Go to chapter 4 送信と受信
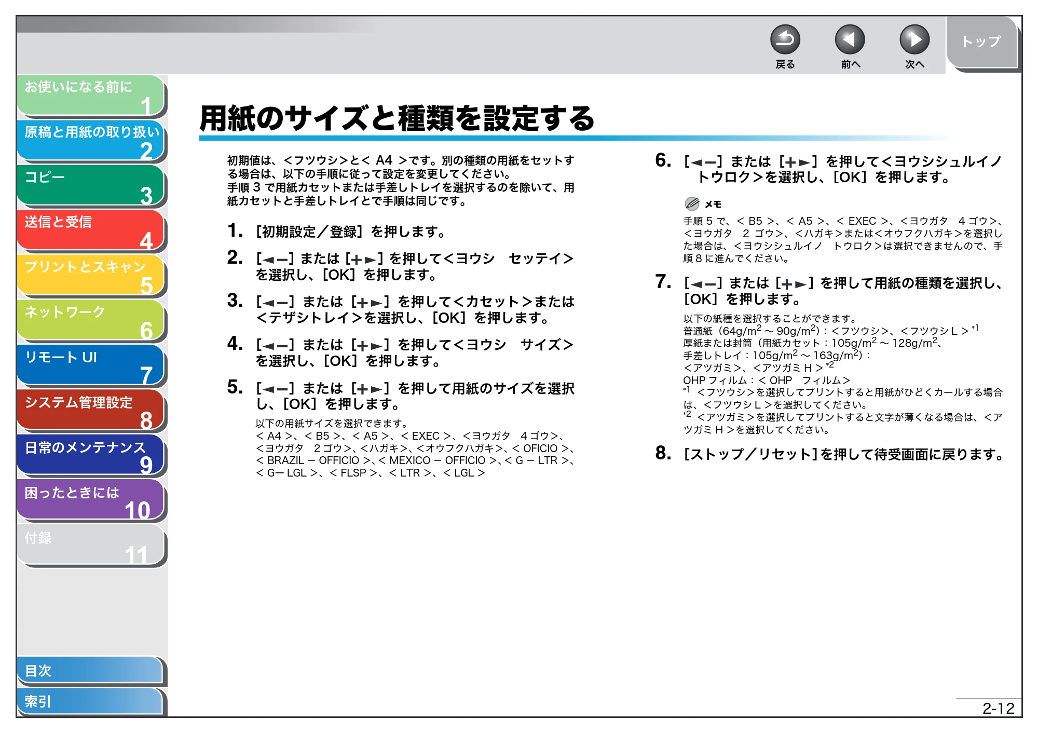 pyautogui.click(x=91, y=230)
